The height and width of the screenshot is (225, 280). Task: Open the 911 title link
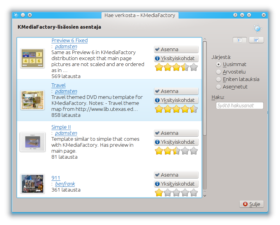[x=56, y=178]
